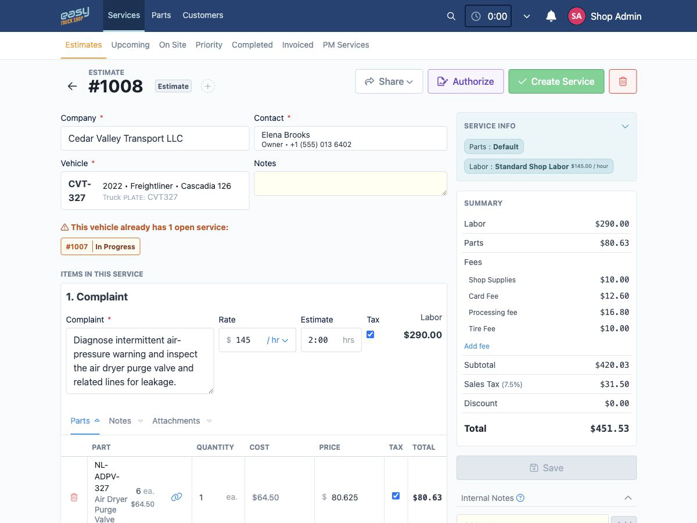
Task: Click the Create Service button
Action: pyautogui.click(x=556, y=81)
